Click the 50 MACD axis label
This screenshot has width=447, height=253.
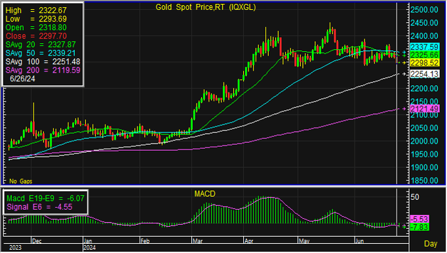click(415, 197)
